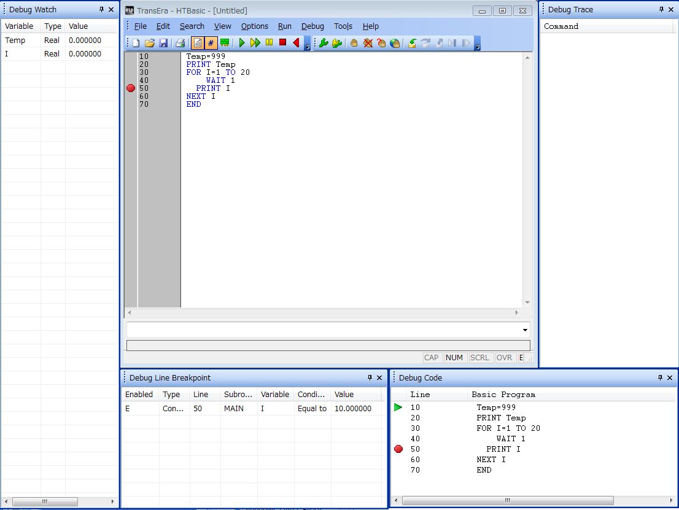Image resolution: width=679 pixels, height=510 pixels.
Task: Click the Variable column header in Debug Watch
Action: pyautogui.click(x=21, y=26)
